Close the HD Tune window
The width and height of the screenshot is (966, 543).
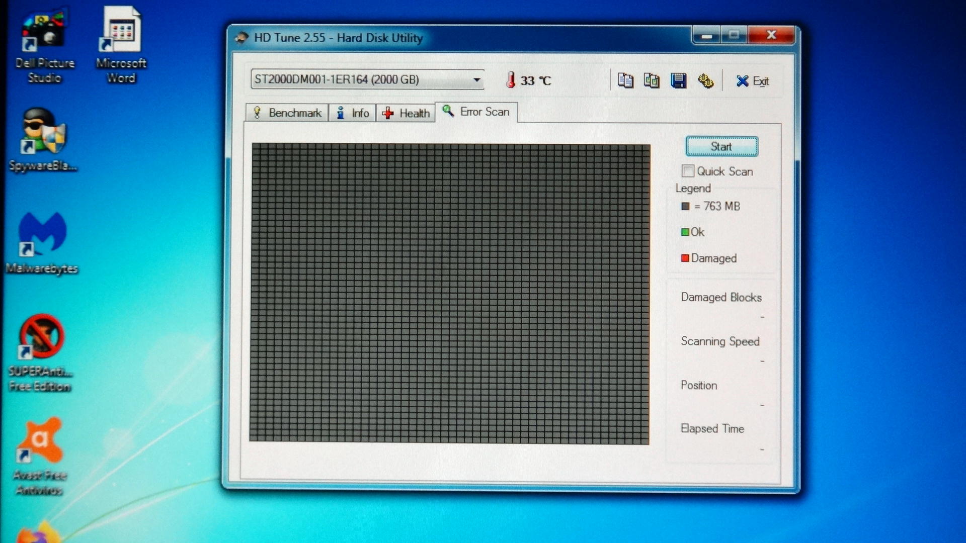[771, 35]
